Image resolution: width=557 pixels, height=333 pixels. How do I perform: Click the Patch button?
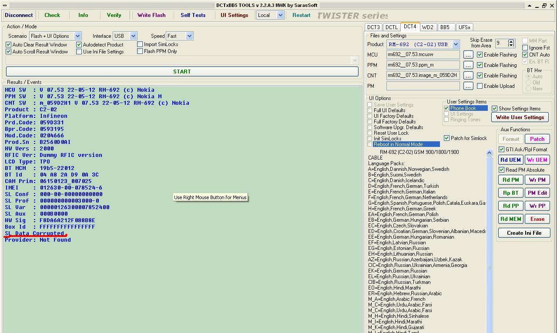point(537,139)
